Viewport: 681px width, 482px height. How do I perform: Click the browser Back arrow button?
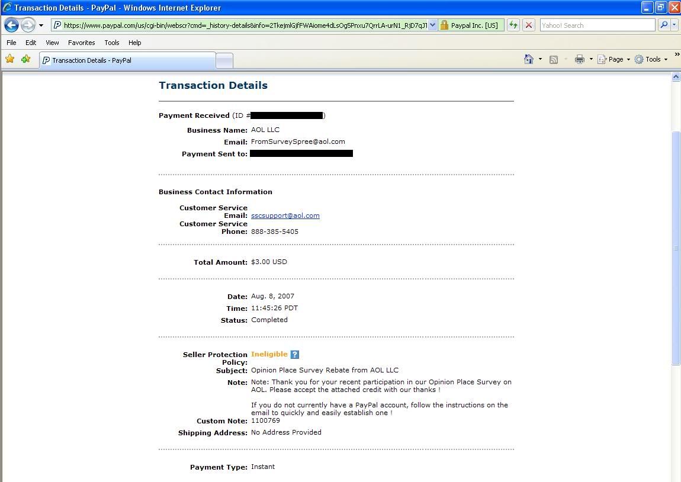[x=12, y=25]
